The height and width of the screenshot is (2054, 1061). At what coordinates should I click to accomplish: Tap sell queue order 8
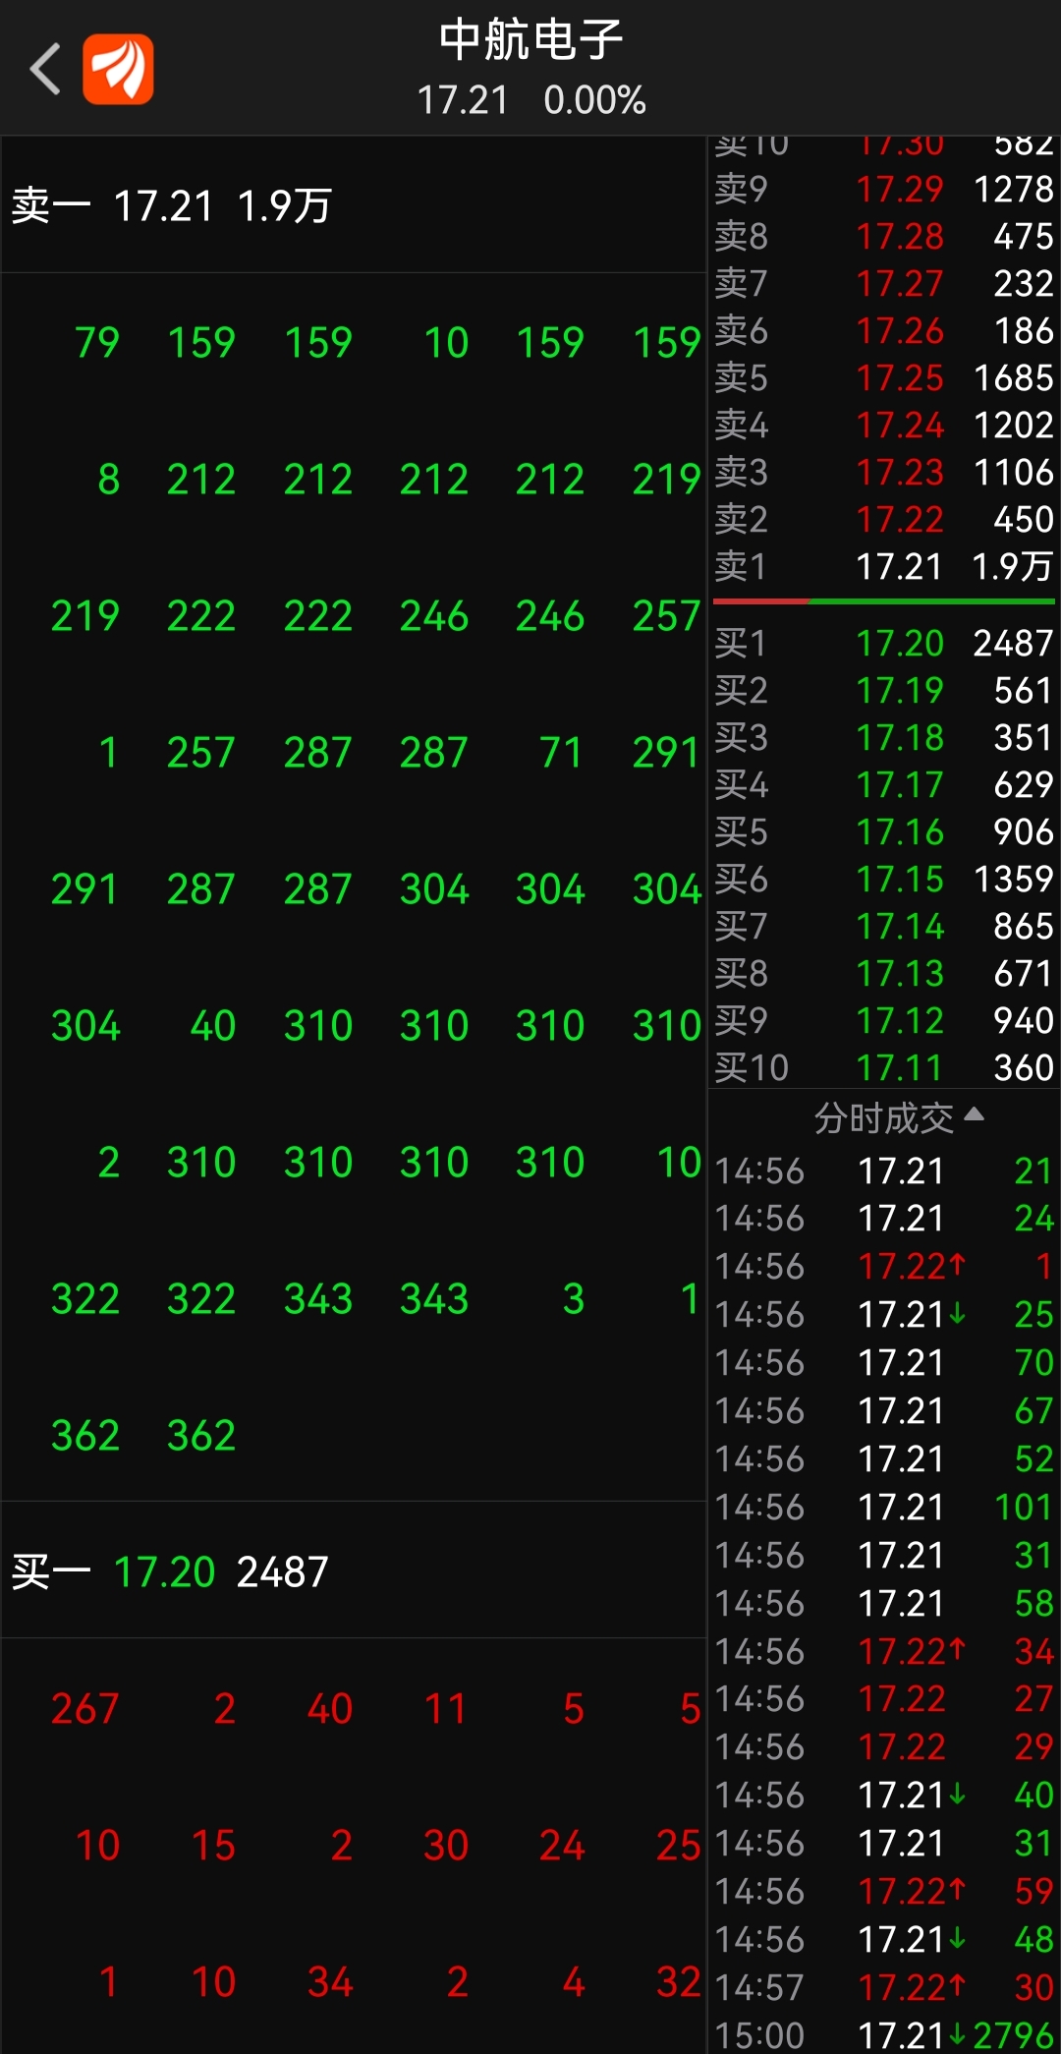tap(109, 480)
